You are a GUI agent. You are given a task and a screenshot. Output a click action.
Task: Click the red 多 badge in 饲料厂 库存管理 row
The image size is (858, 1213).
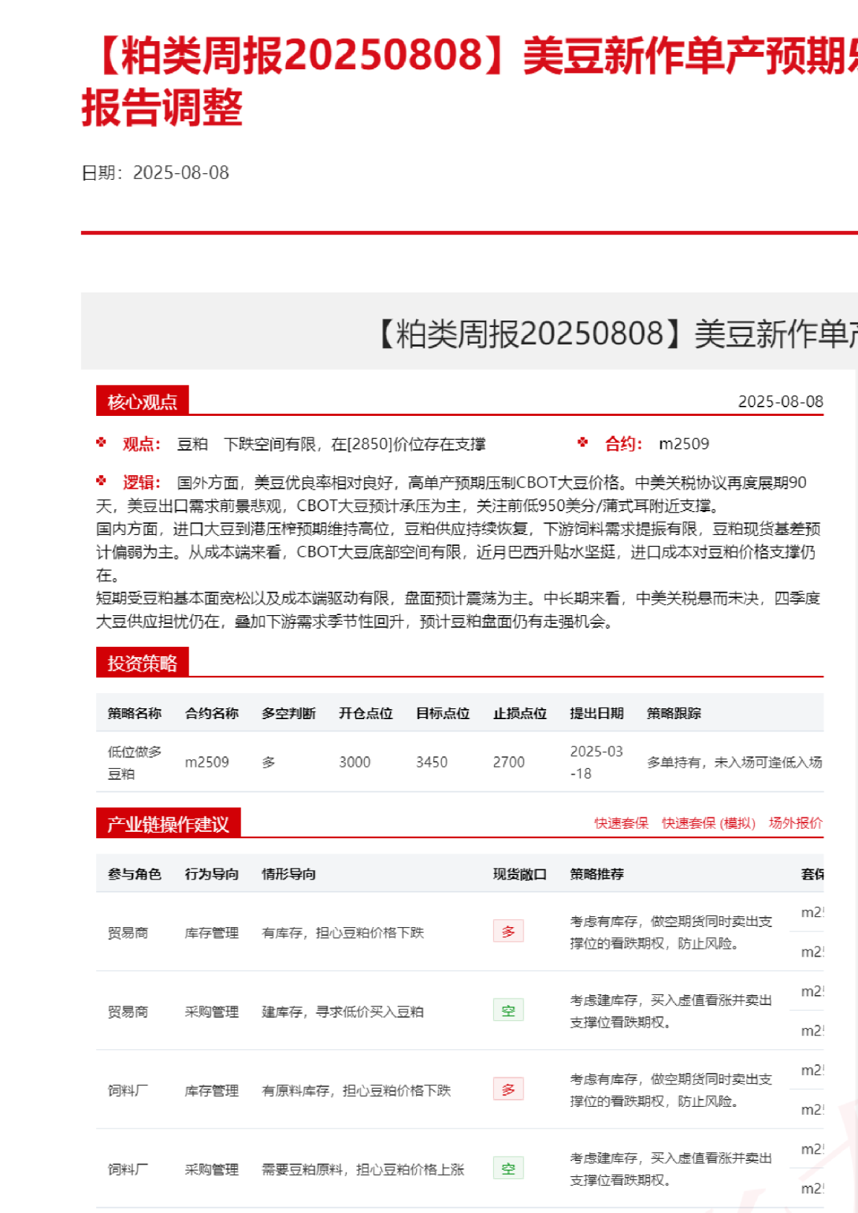(x=508, y=1090)
